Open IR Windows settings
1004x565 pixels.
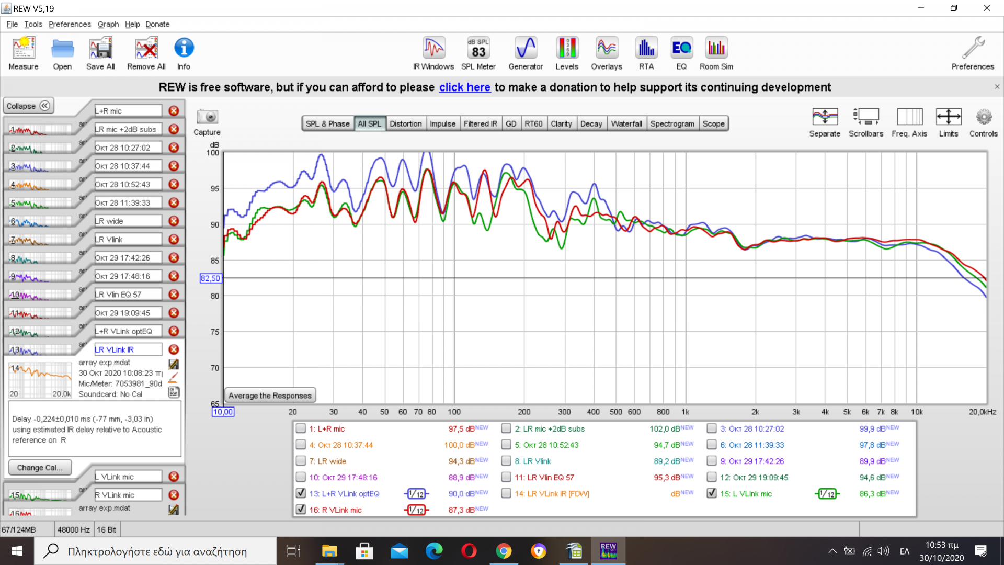pyautogui.click(x=433, y=53)
